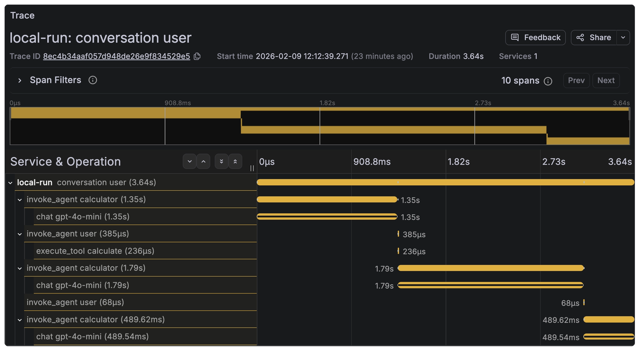Click the minimap right range handle
640x350 pixels.
click(x=629, y=114)
